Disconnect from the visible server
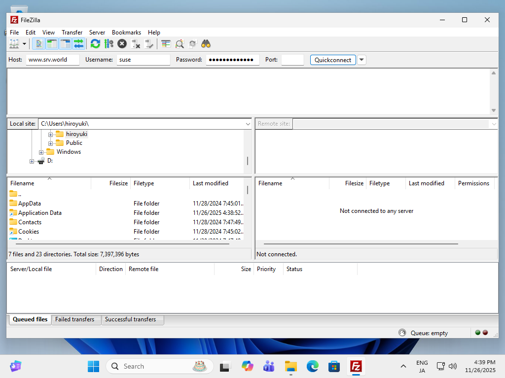 [136, 44]
